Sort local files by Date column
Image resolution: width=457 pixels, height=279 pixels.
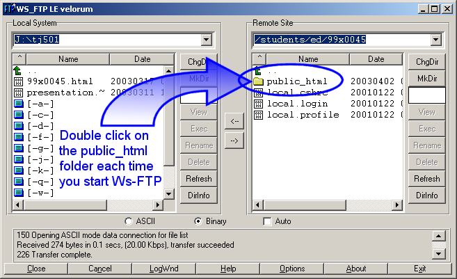coord(142,59)
